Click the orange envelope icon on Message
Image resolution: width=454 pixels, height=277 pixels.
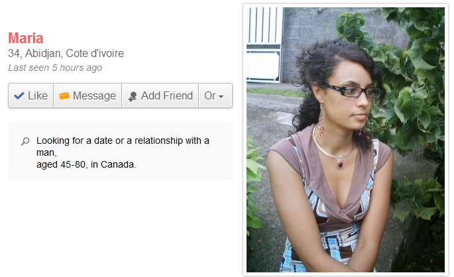click(64, 96)
